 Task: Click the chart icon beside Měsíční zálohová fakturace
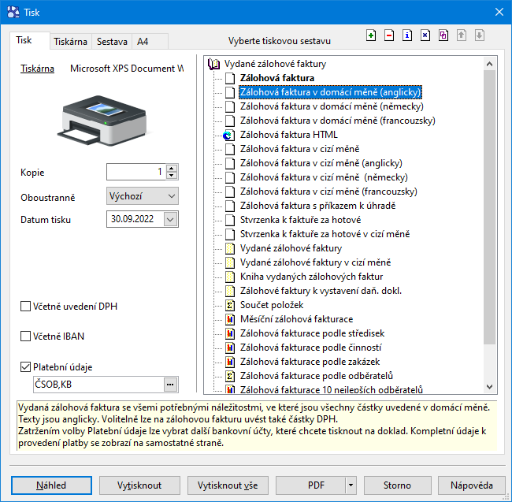230,319
